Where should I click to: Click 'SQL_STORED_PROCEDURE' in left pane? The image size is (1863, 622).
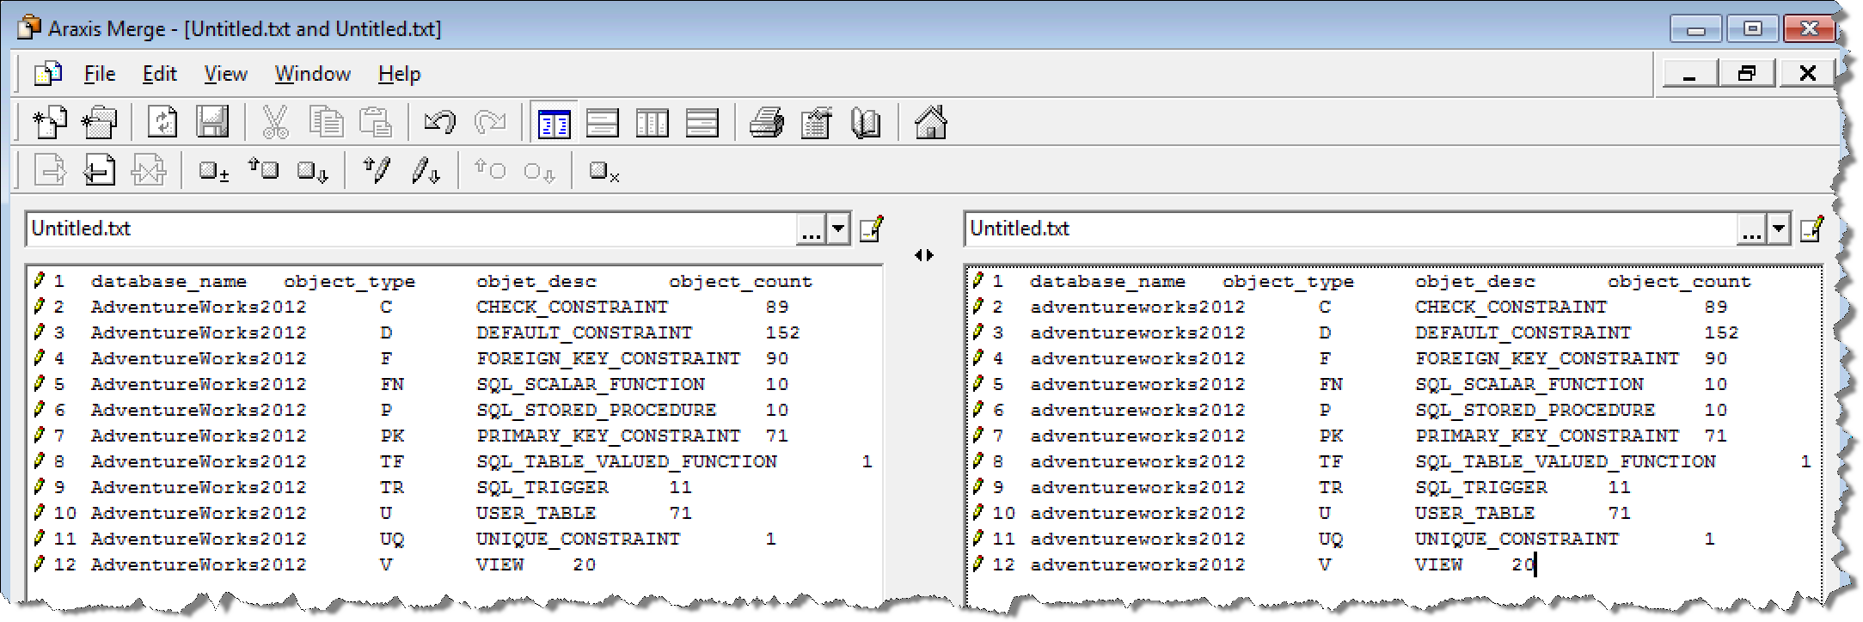coord(596,411)
